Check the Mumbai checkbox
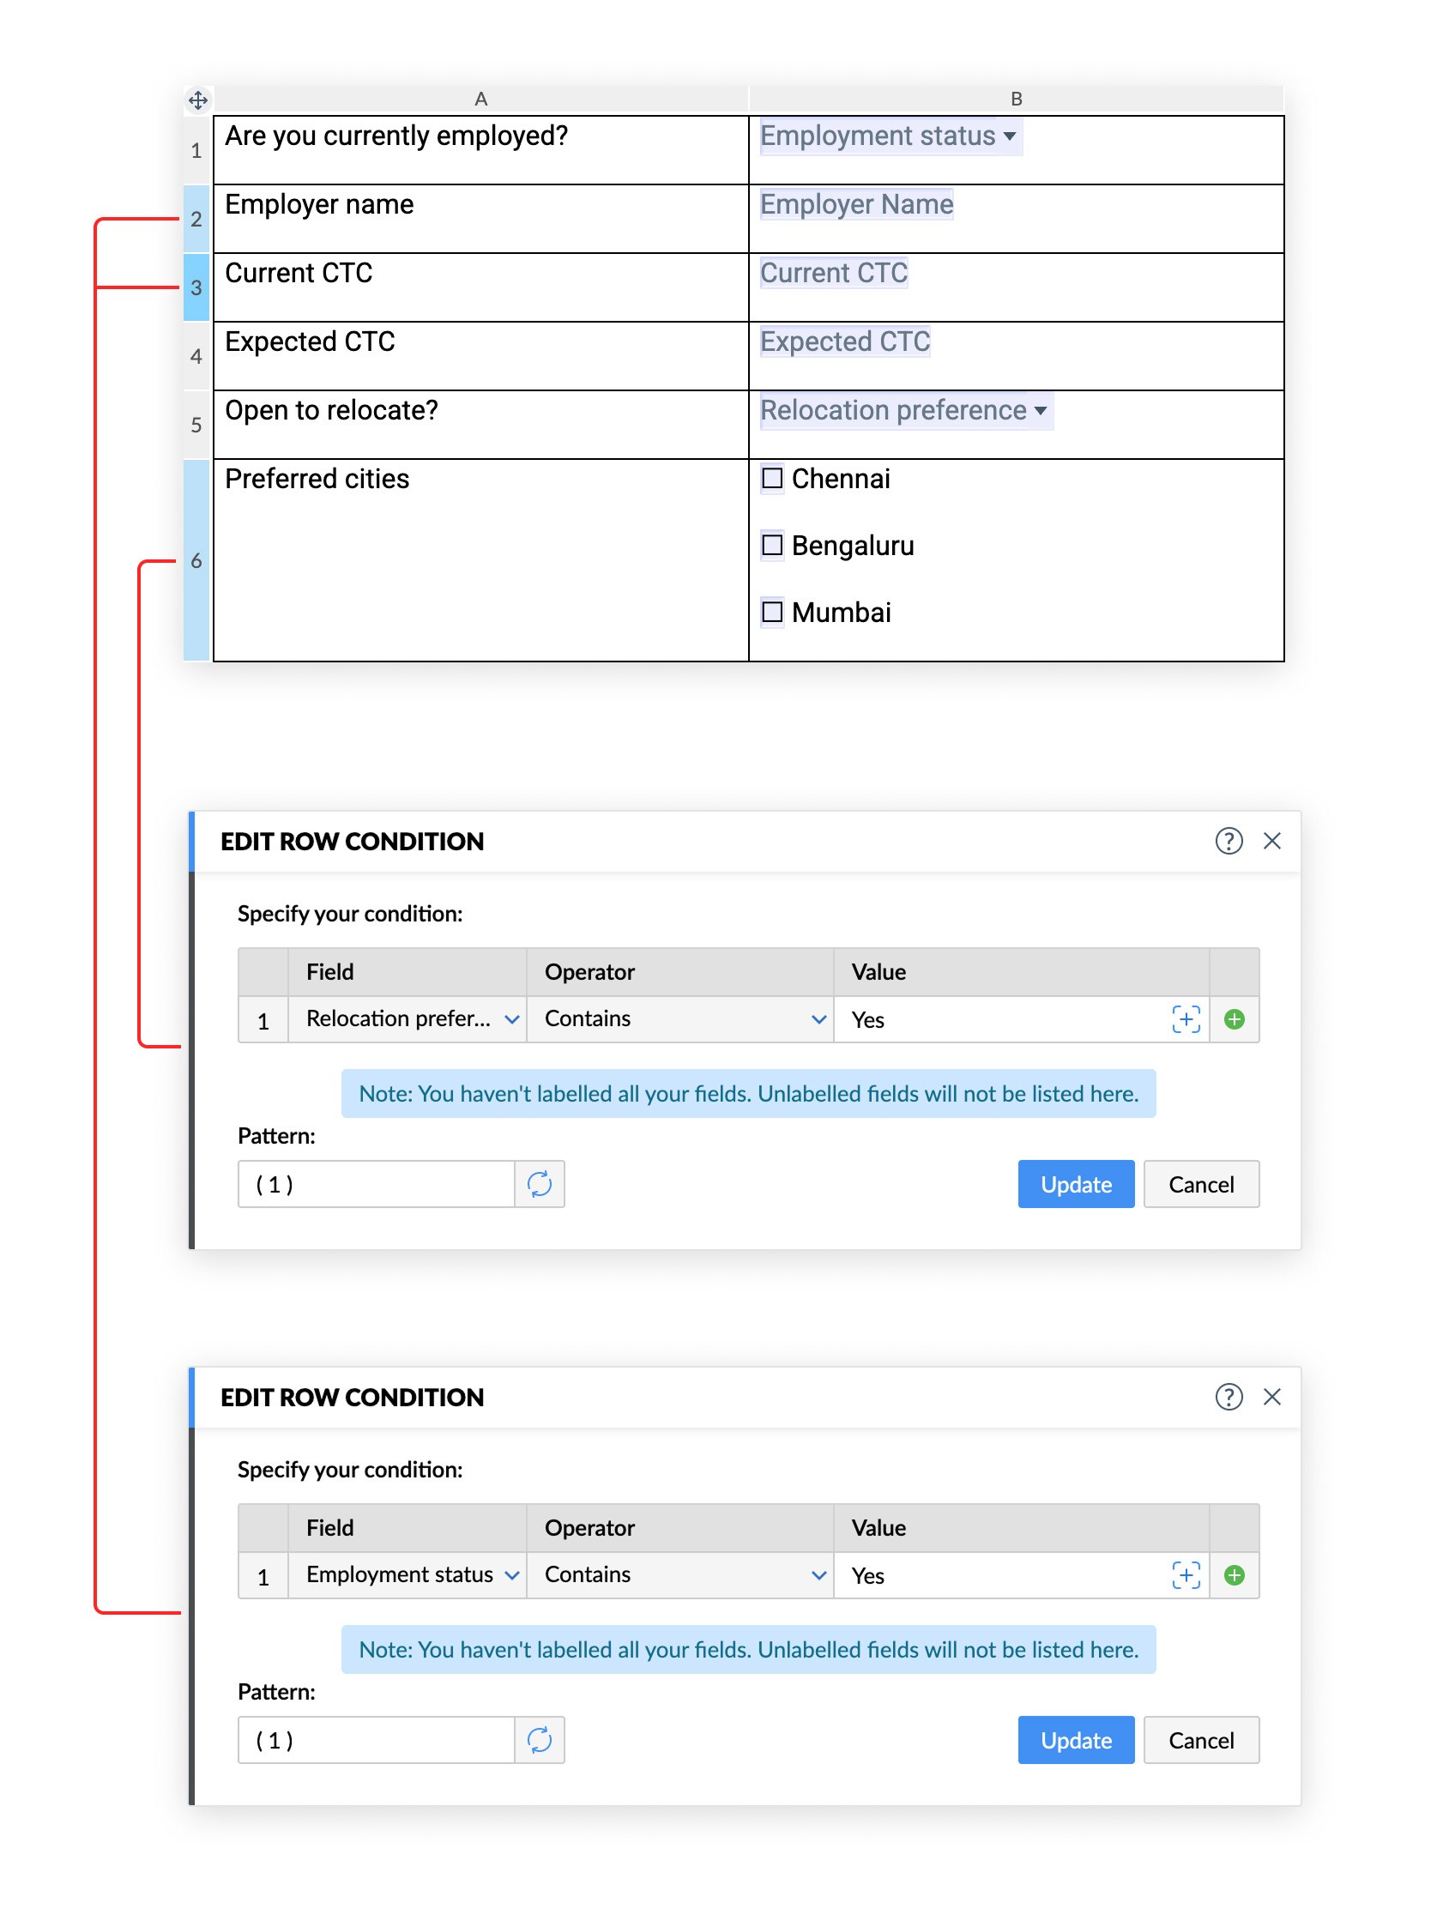 tap(771, 612)
